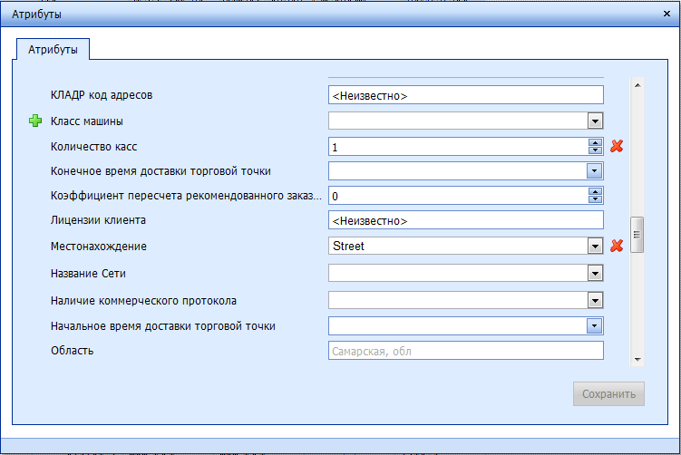Click the Лицензии клиента input field

[x=465, y=220]
